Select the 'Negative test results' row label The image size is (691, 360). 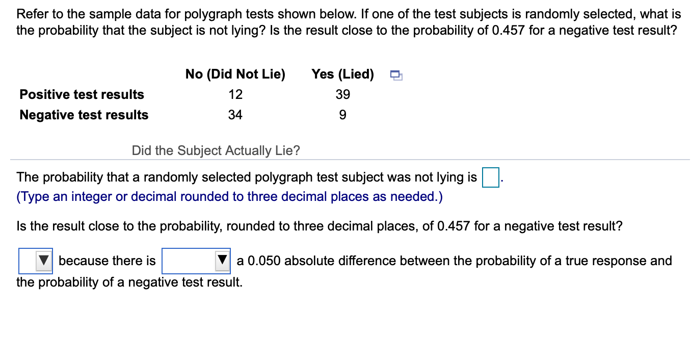click(84, 114)
